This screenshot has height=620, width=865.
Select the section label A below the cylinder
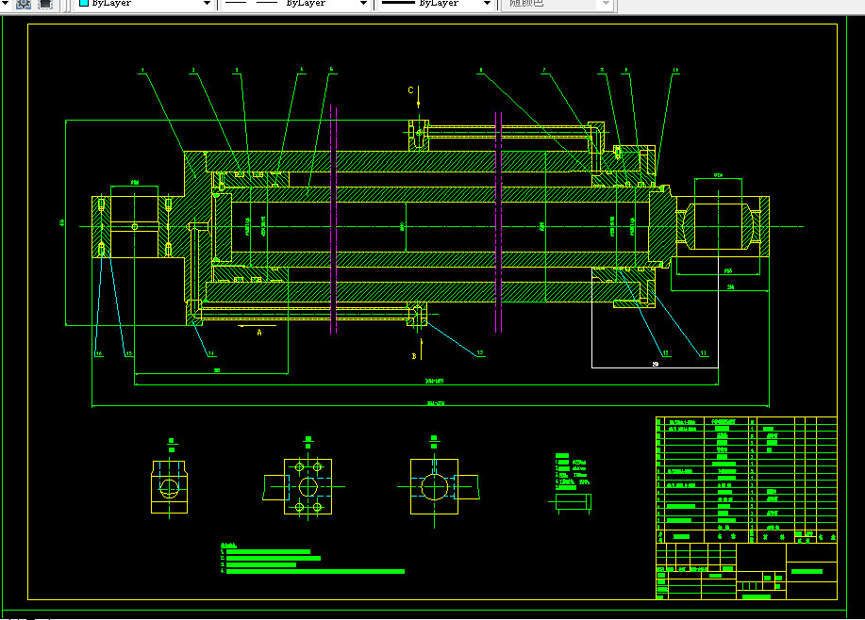pyautogui.click(x=259, y=333)
